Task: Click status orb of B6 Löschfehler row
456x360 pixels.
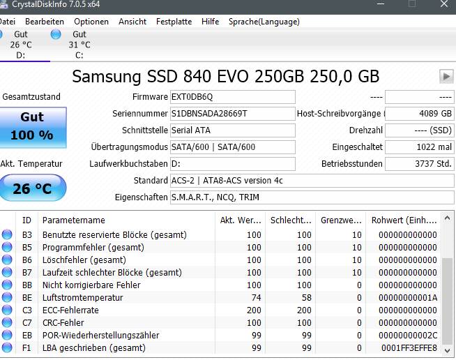Action: 7,260
